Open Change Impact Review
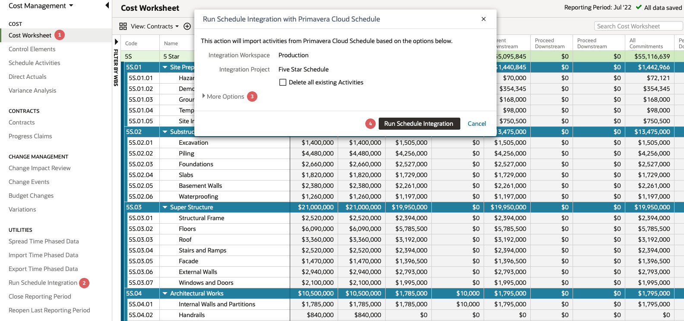 coord(39,168)
